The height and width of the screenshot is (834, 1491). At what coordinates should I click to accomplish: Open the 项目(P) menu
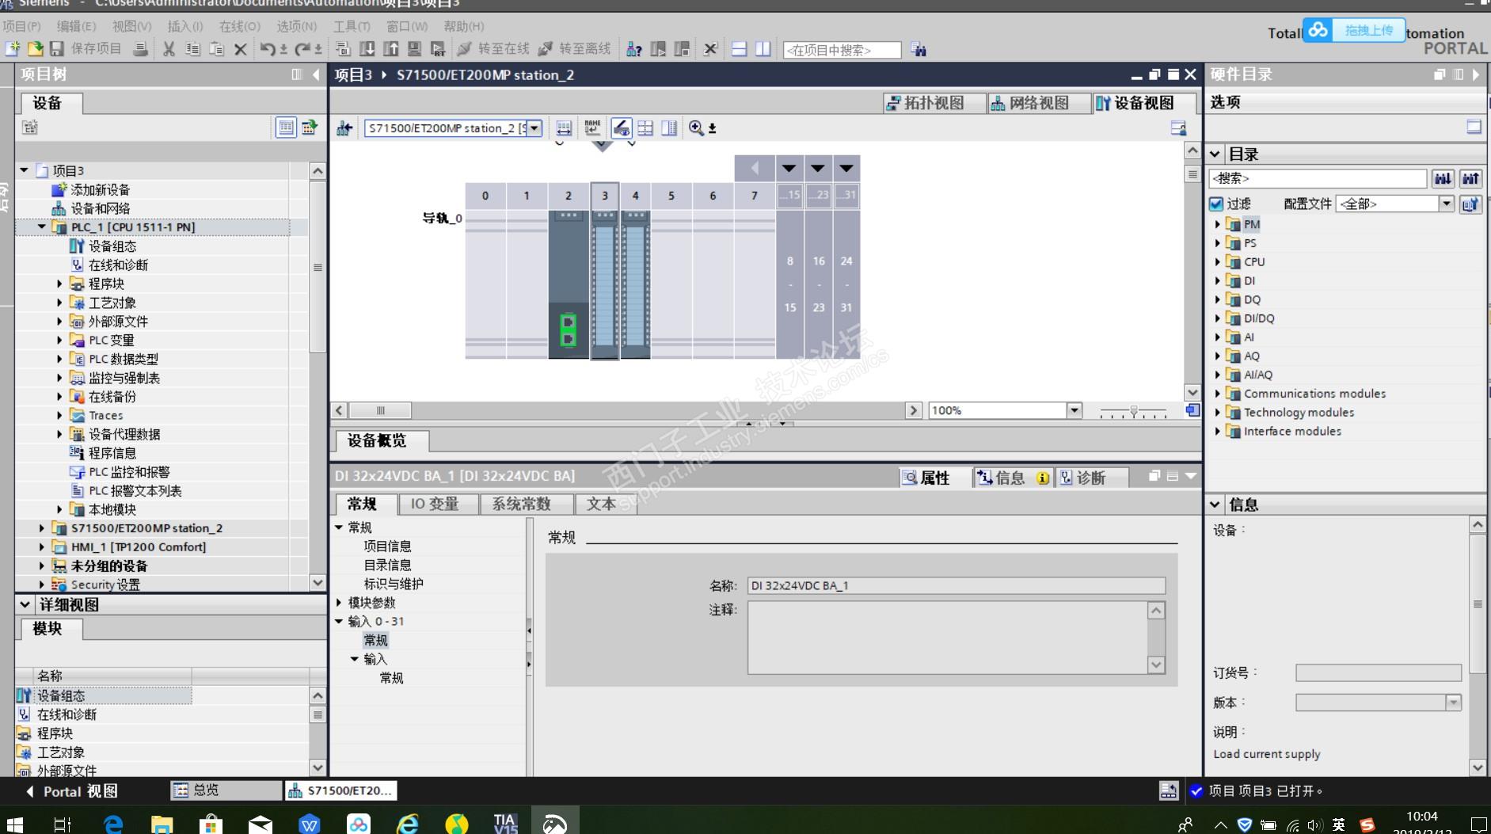click(21, 26)
